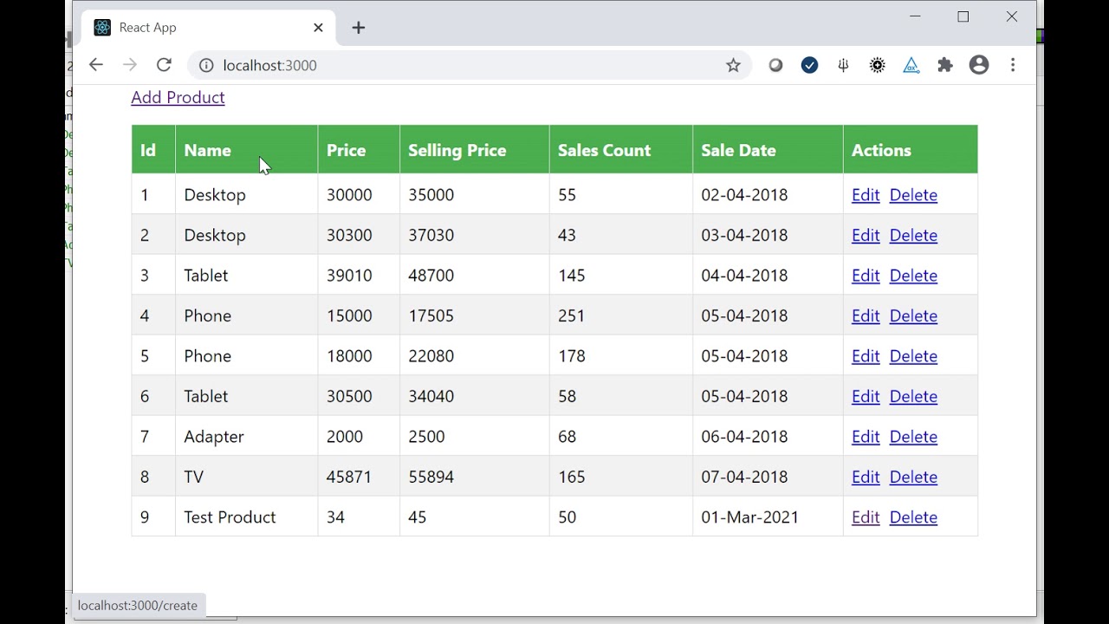
Task: Click the Sales Count column header
Action: pos(604,150)
